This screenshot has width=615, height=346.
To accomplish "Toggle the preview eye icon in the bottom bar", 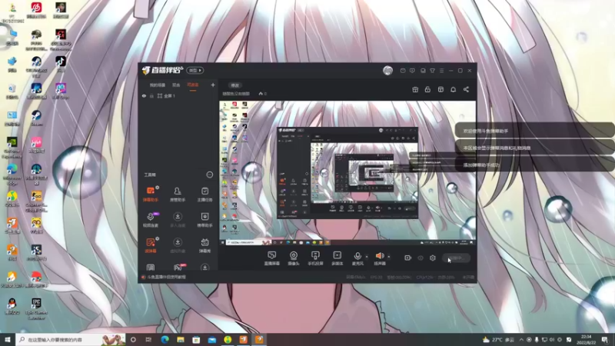I will click(421, 258).
